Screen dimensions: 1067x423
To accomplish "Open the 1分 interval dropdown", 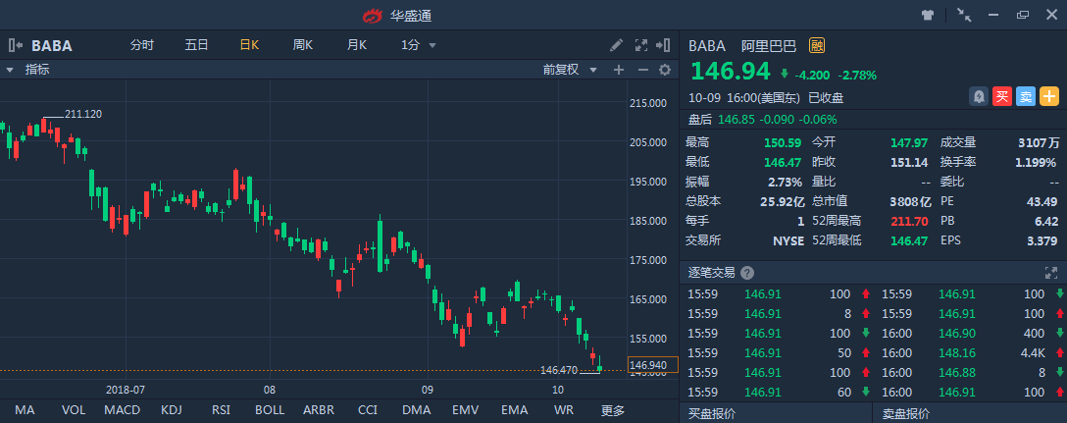I will click(419, 45).
